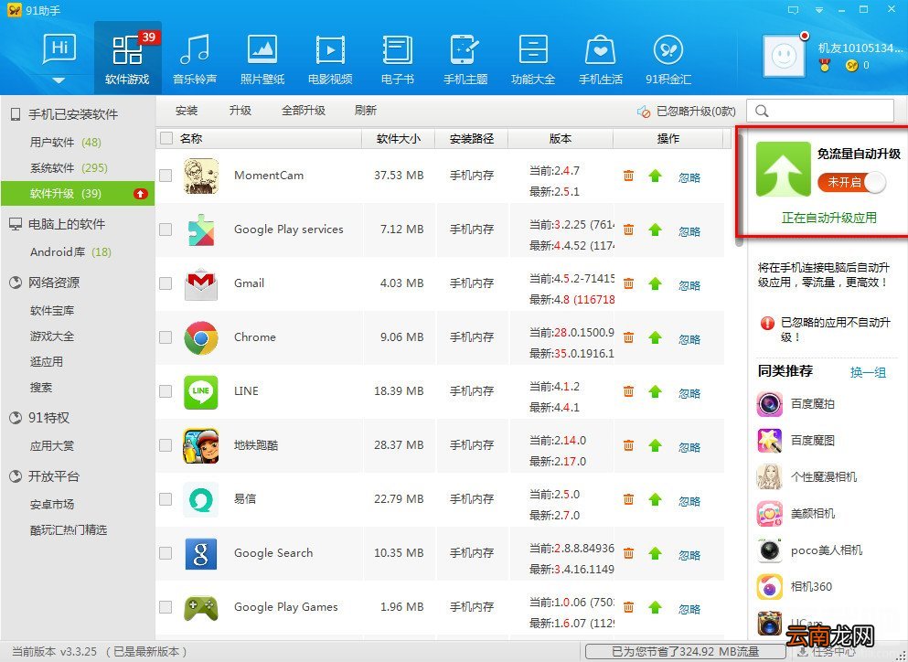Delete 易信 using its trash icon
Viewport: 908px width, 662px height.
[628, 498]
